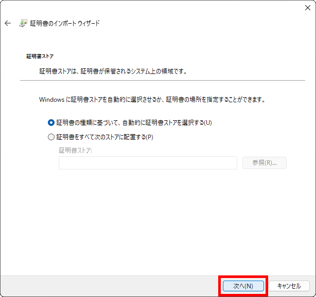The width and height of the screenshot is (316, 297).
Task: Close the wizard with the X button
Action: [x=308, y=8]
